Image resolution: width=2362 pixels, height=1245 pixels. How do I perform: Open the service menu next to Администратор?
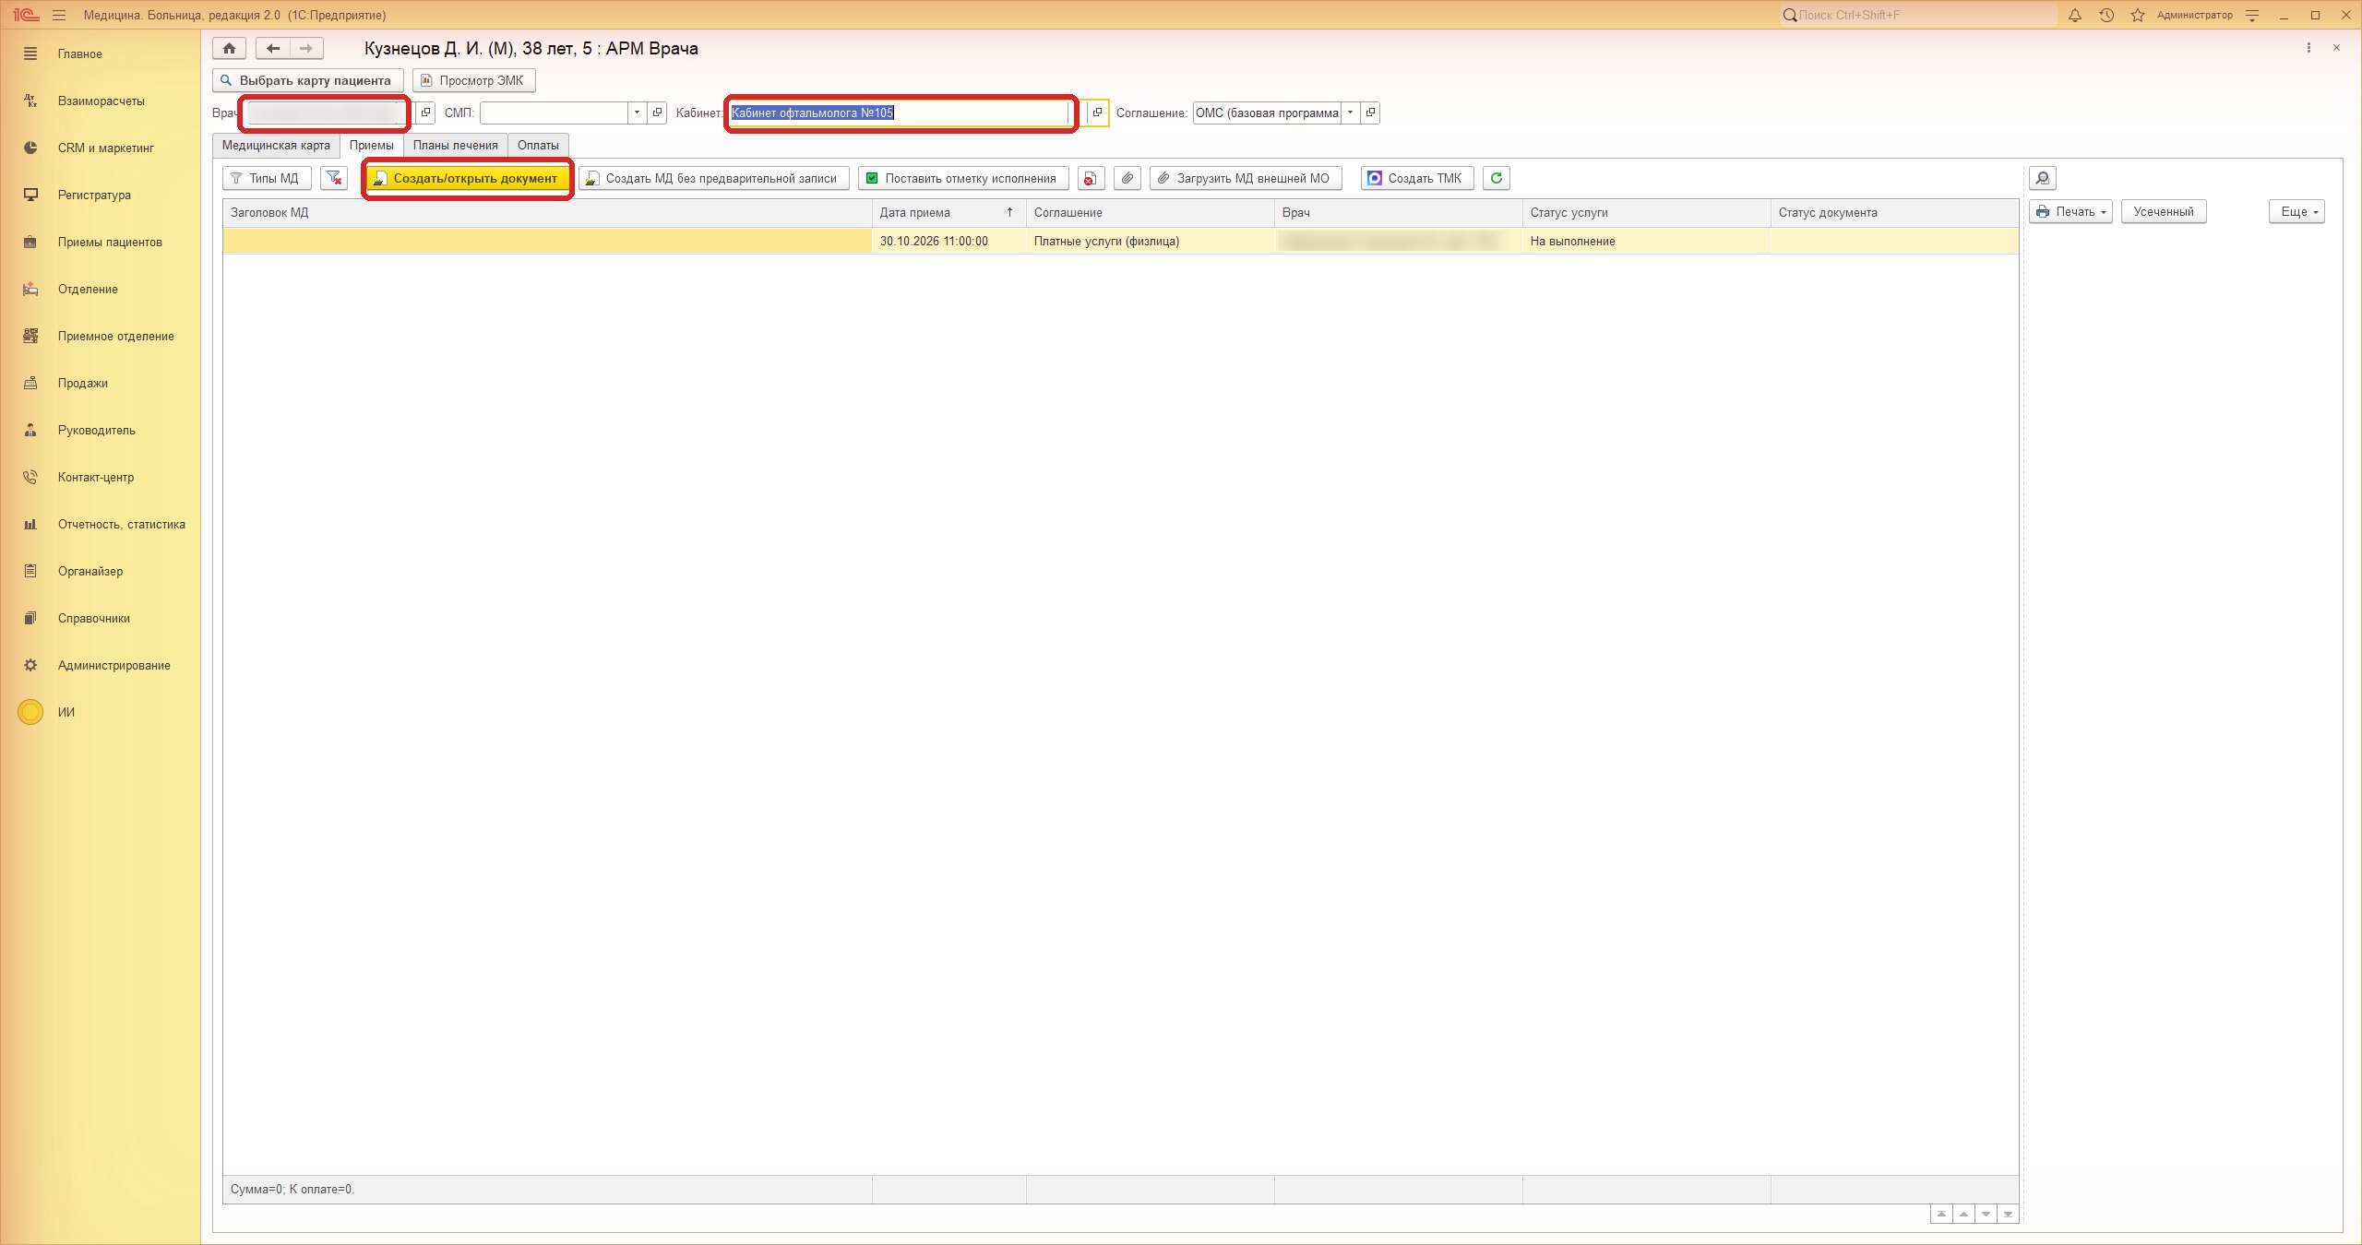pos(2252,15)
